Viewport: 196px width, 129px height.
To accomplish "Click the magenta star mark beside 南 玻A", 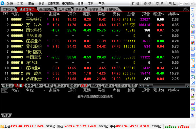I will 48,73.
